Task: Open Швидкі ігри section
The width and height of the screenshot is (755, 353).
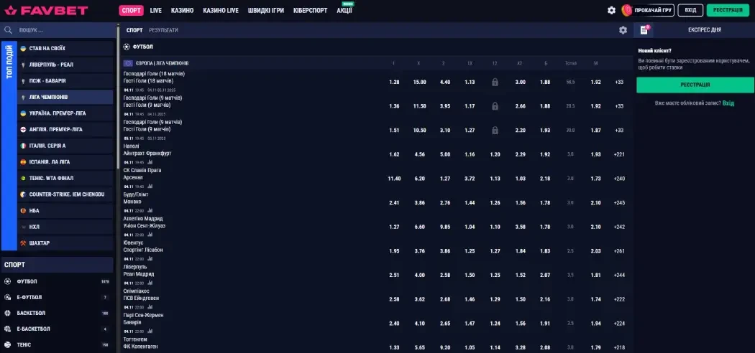Action: pos(266,11)
